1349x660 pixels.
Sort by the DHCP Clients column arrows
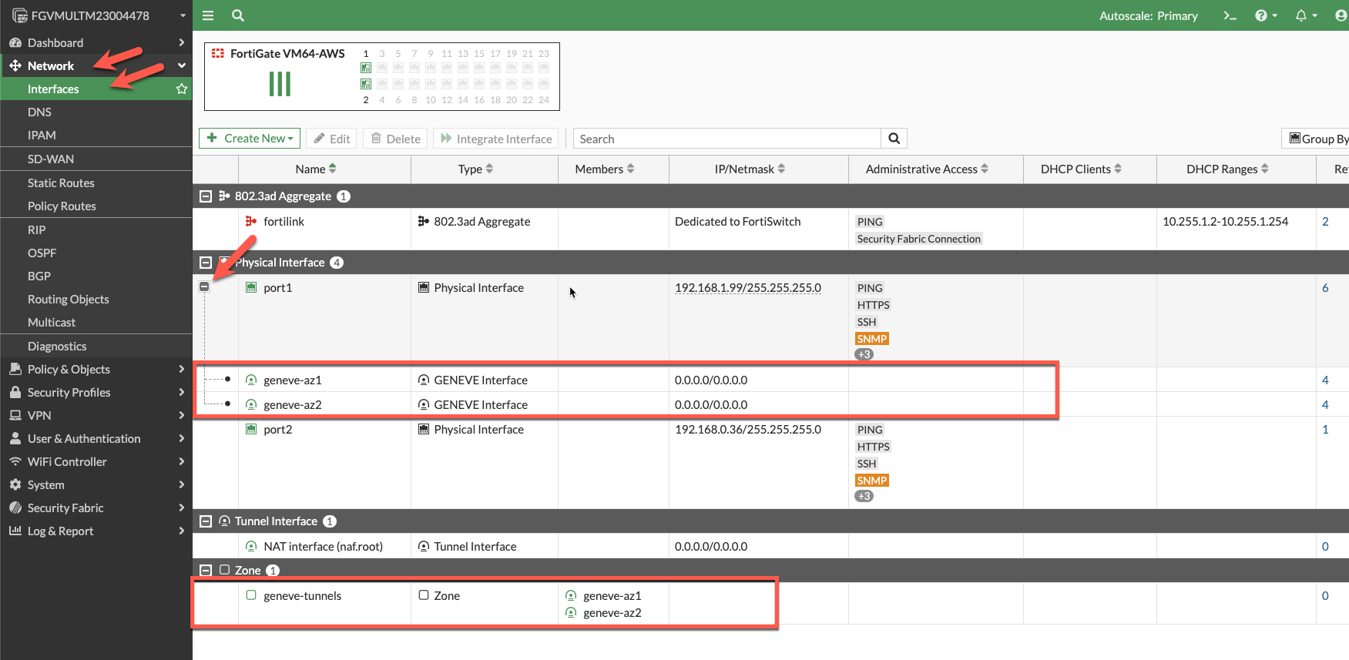1118,169
